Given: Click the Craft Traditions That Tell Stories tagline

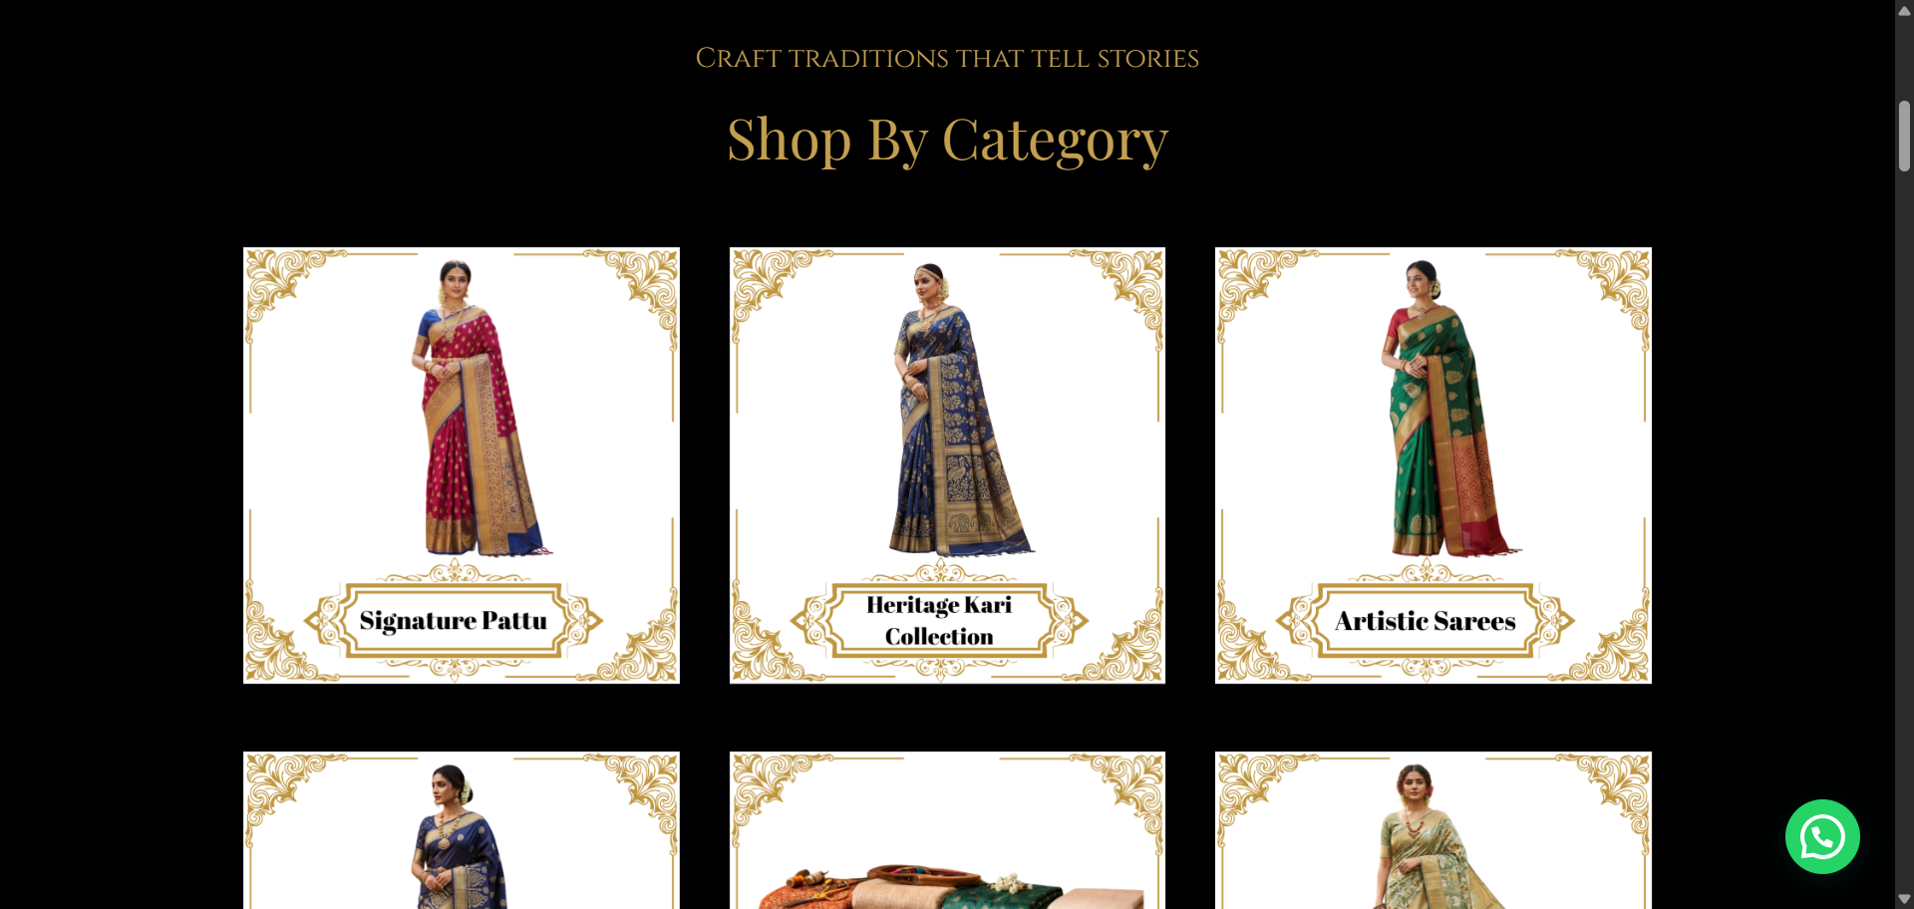Looking at the screenshot, I should pyautogui.click(x=947, y=58).
